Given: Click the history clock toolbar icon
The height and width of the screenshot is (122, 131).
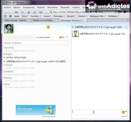Looking at the screenshot, I should point(29,12).
